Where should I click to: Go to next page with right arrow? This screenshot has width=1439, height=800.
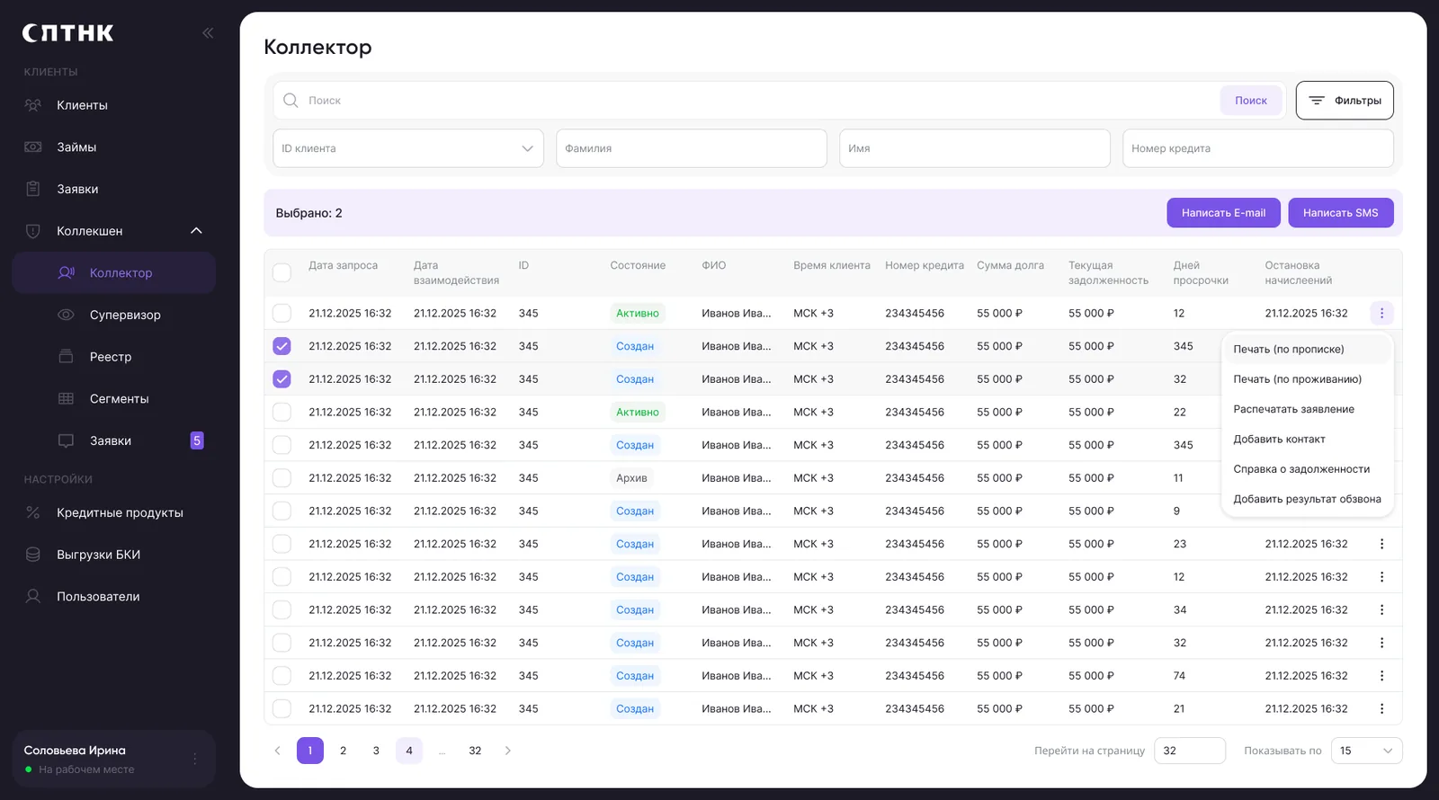coord(508,751)
